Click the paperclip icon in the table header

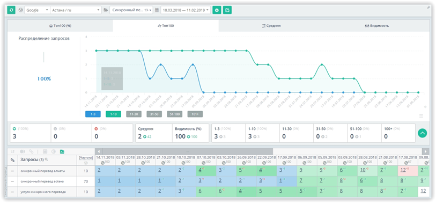[x=12, y=160]
